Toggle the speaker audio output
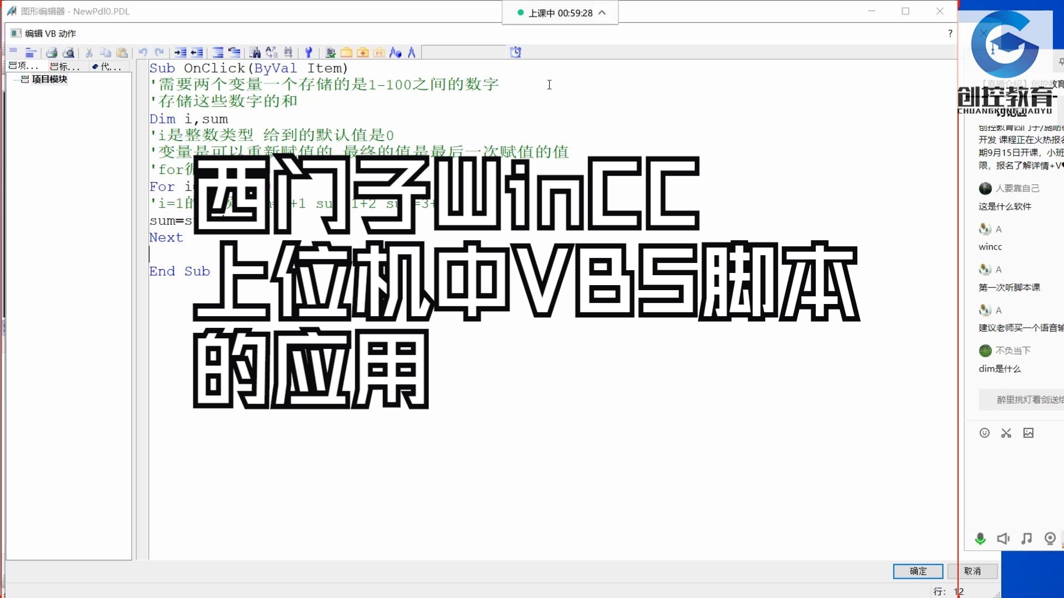Viewport: 1064px width, 598px height. [x=1003, y=538]
